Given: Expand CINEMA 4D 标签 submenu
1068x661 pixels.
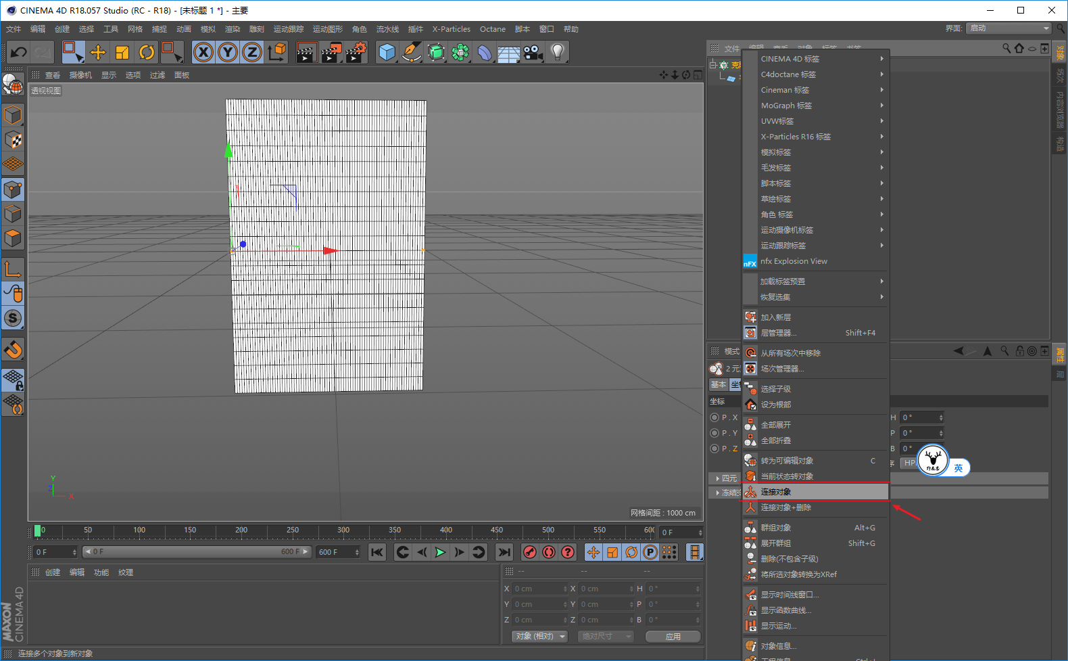Looking at the screenshot, I should click(816, 59).
